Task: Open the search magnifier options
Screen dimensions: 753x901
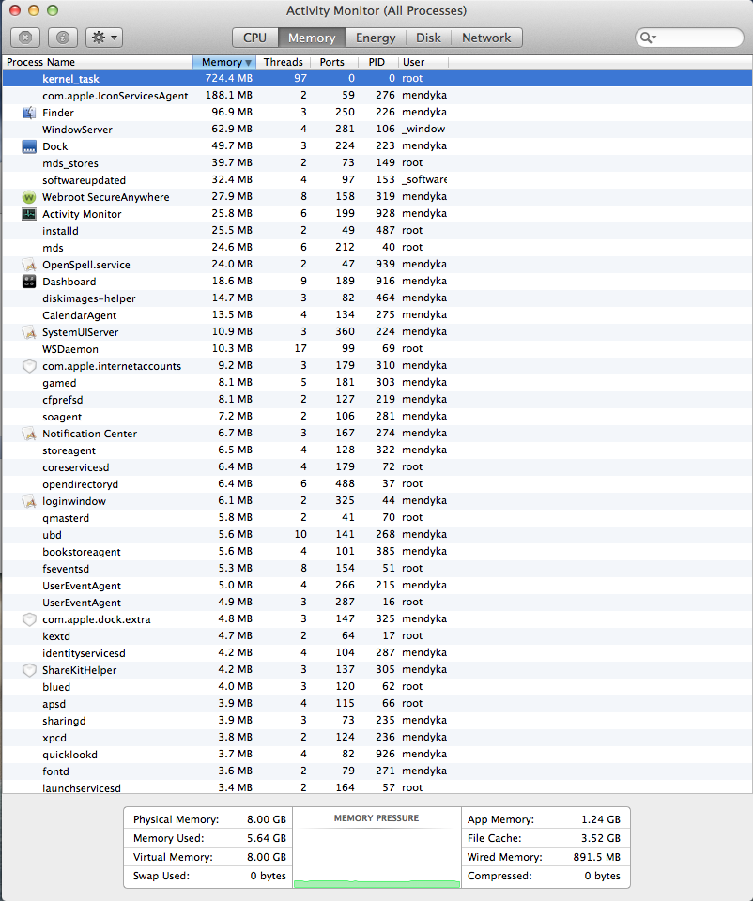Action: tap(649, 38)
